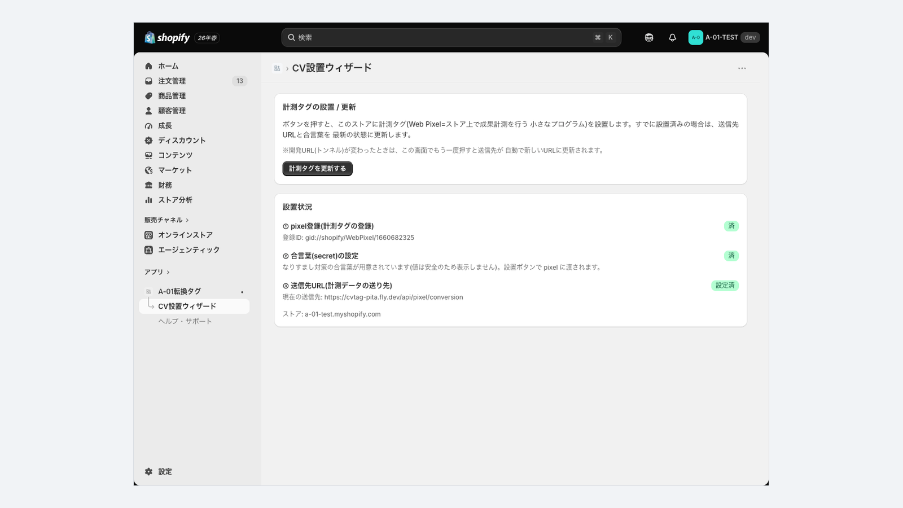Click the 設定済 badge
This screenshot has height=508, width=903.
[x=725, y=286]
